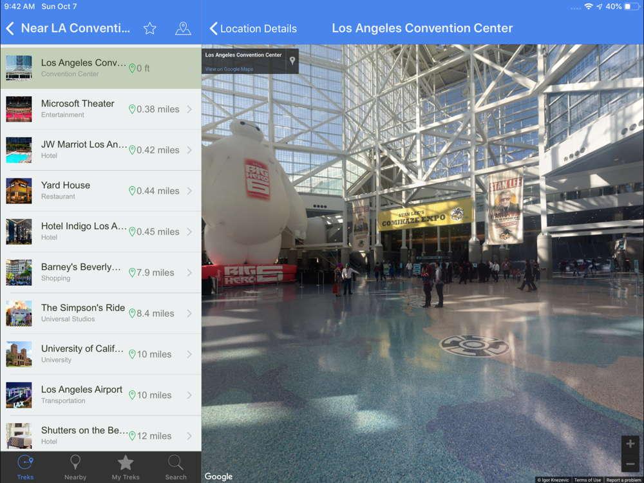Open Los Angeles Airport chevron
Viewport: 644px width, 483px height.
click(x=189, y=395)
